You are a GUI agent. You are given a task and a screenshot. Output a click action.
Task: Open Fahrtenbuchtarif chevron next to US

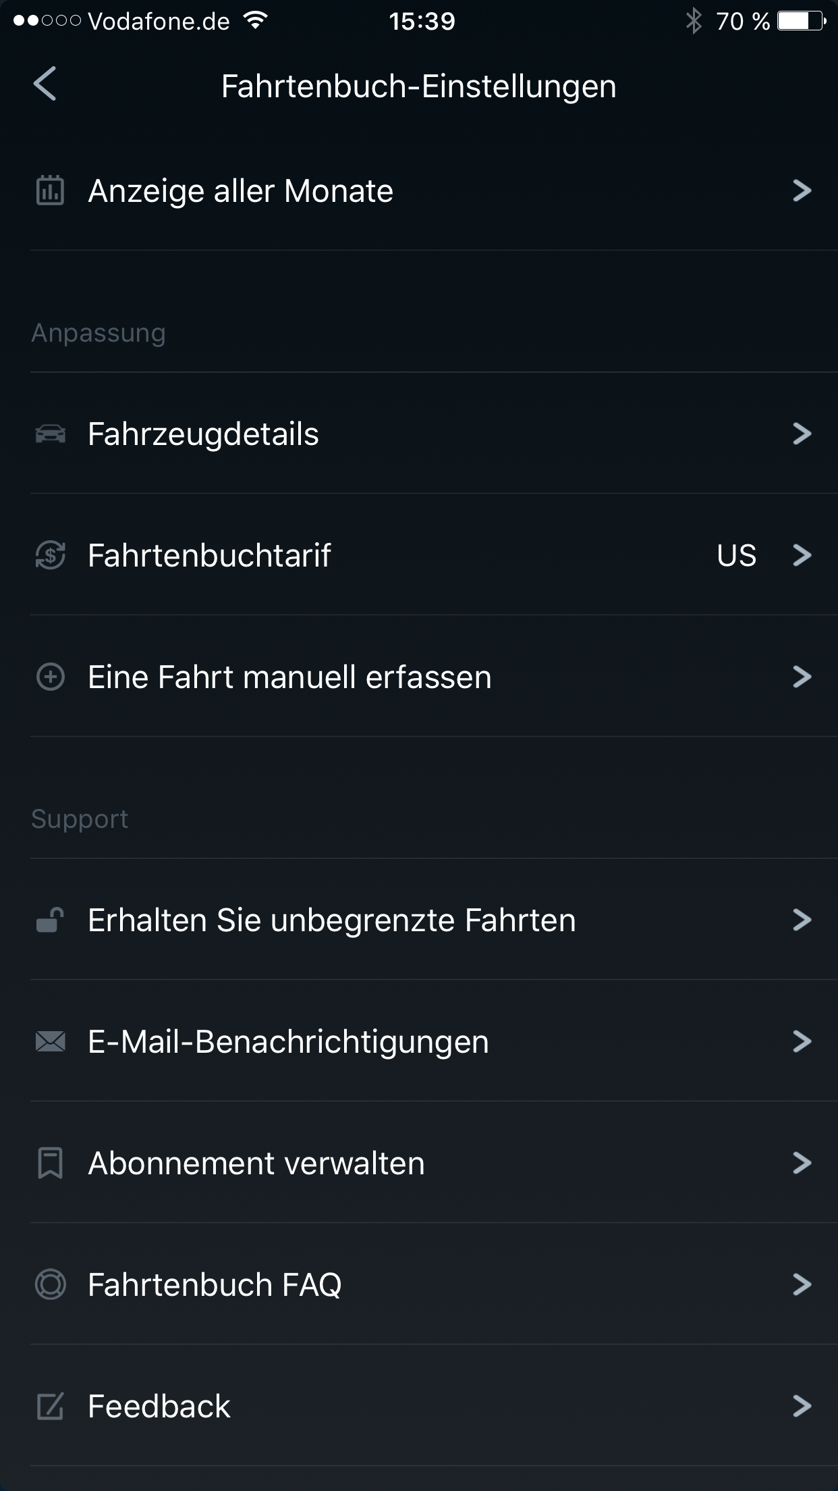coord(802,555)
